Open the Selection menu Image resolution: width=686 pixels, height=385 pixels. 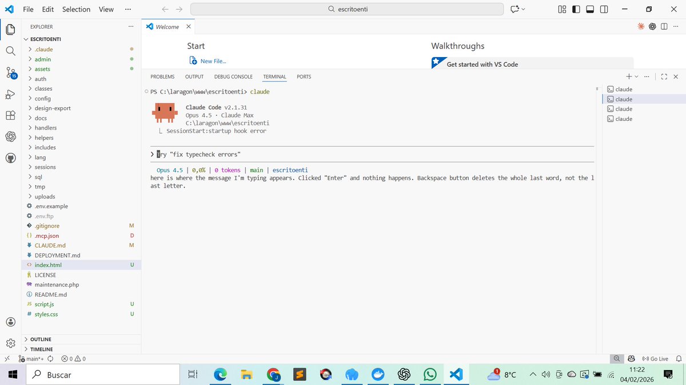pos(76,9)
